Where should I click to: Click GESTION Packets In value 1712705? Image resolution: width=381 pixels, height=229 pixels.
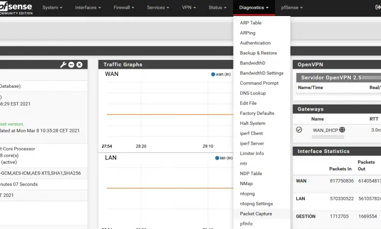[339, 216]
